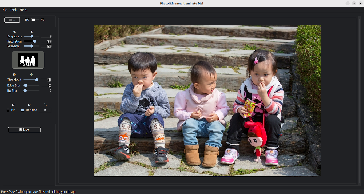Click the Edge Blur value field
364x194 pixels.
pyautogui.click(x=46, y=85)
